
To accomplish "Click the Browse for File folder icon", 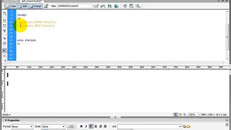I will [188, 126].
